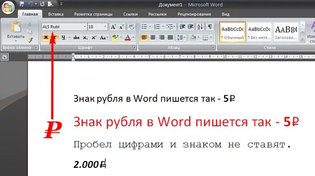Toggle underline Ч formatting
The height and width of the screenshot is (176, 315).
pos(64,38)
